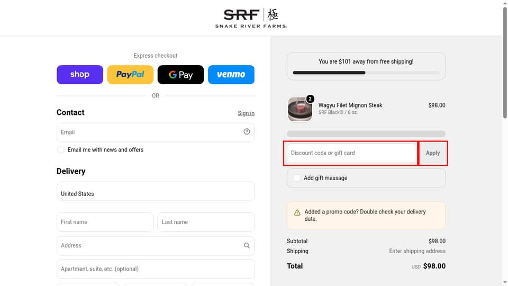Choose PayPal express checkout
Screen dimensions: 508x286
pos(130,75)
